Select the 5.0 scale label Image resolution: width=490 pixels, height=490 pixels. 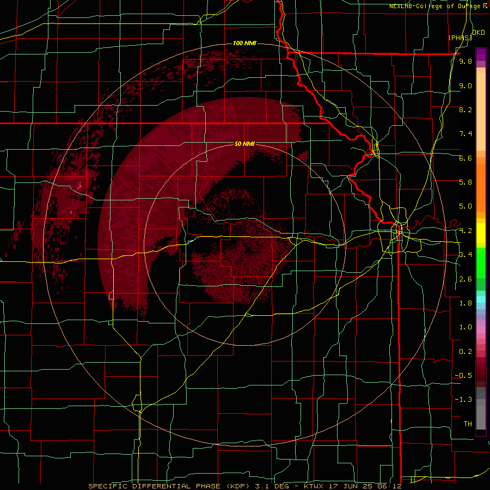465,206
